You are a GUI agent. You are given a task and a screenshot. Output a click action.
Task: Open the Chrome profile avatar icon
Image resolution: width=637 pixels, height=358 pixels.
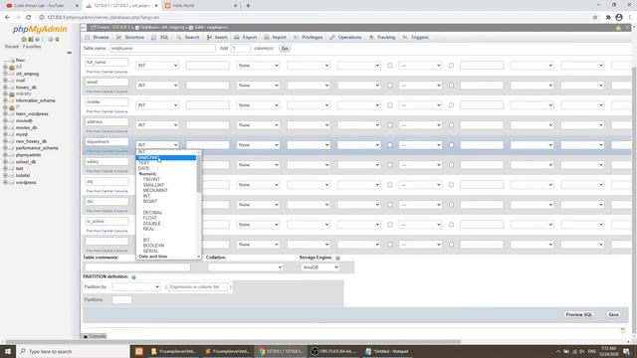(x=619, y=18)
